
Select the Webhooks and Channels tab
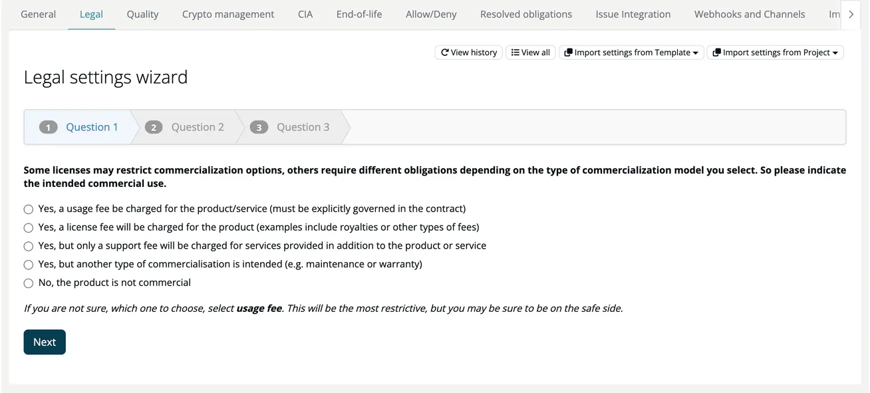point(750,14)
